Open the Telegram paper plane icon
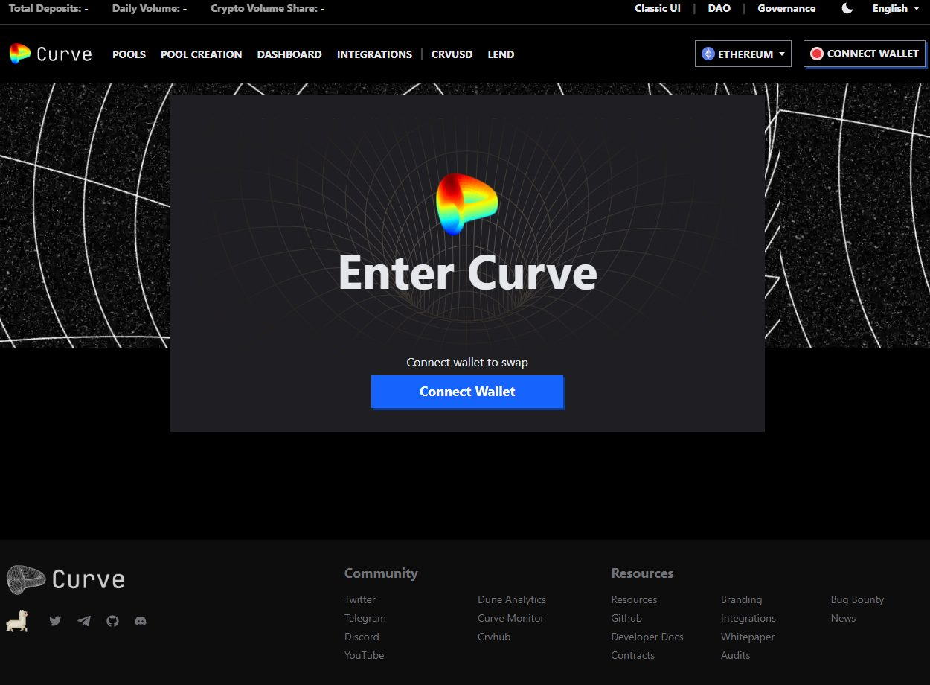Image resolution: width=930 pixels, height=685 pixels. pos(84,621)
